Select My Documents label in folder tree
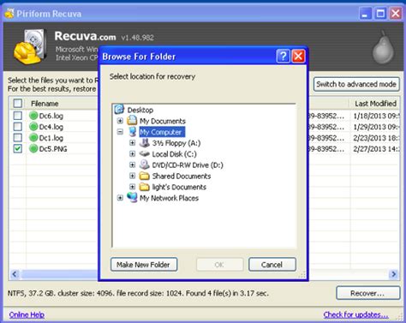This screenshot has width=406, height=323. (x=163, y=121)
